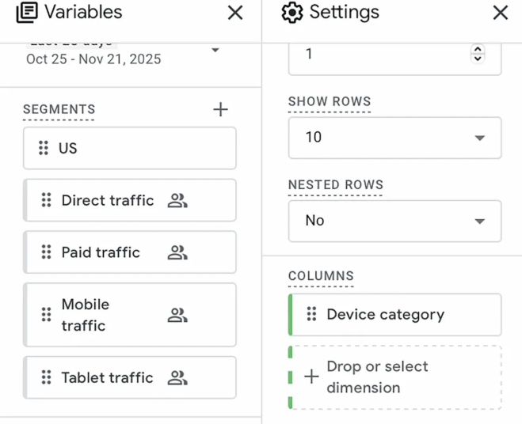This screenshot has height=424, width=522.
Task: Close the Variables panel
Action: tap(235, 13)
